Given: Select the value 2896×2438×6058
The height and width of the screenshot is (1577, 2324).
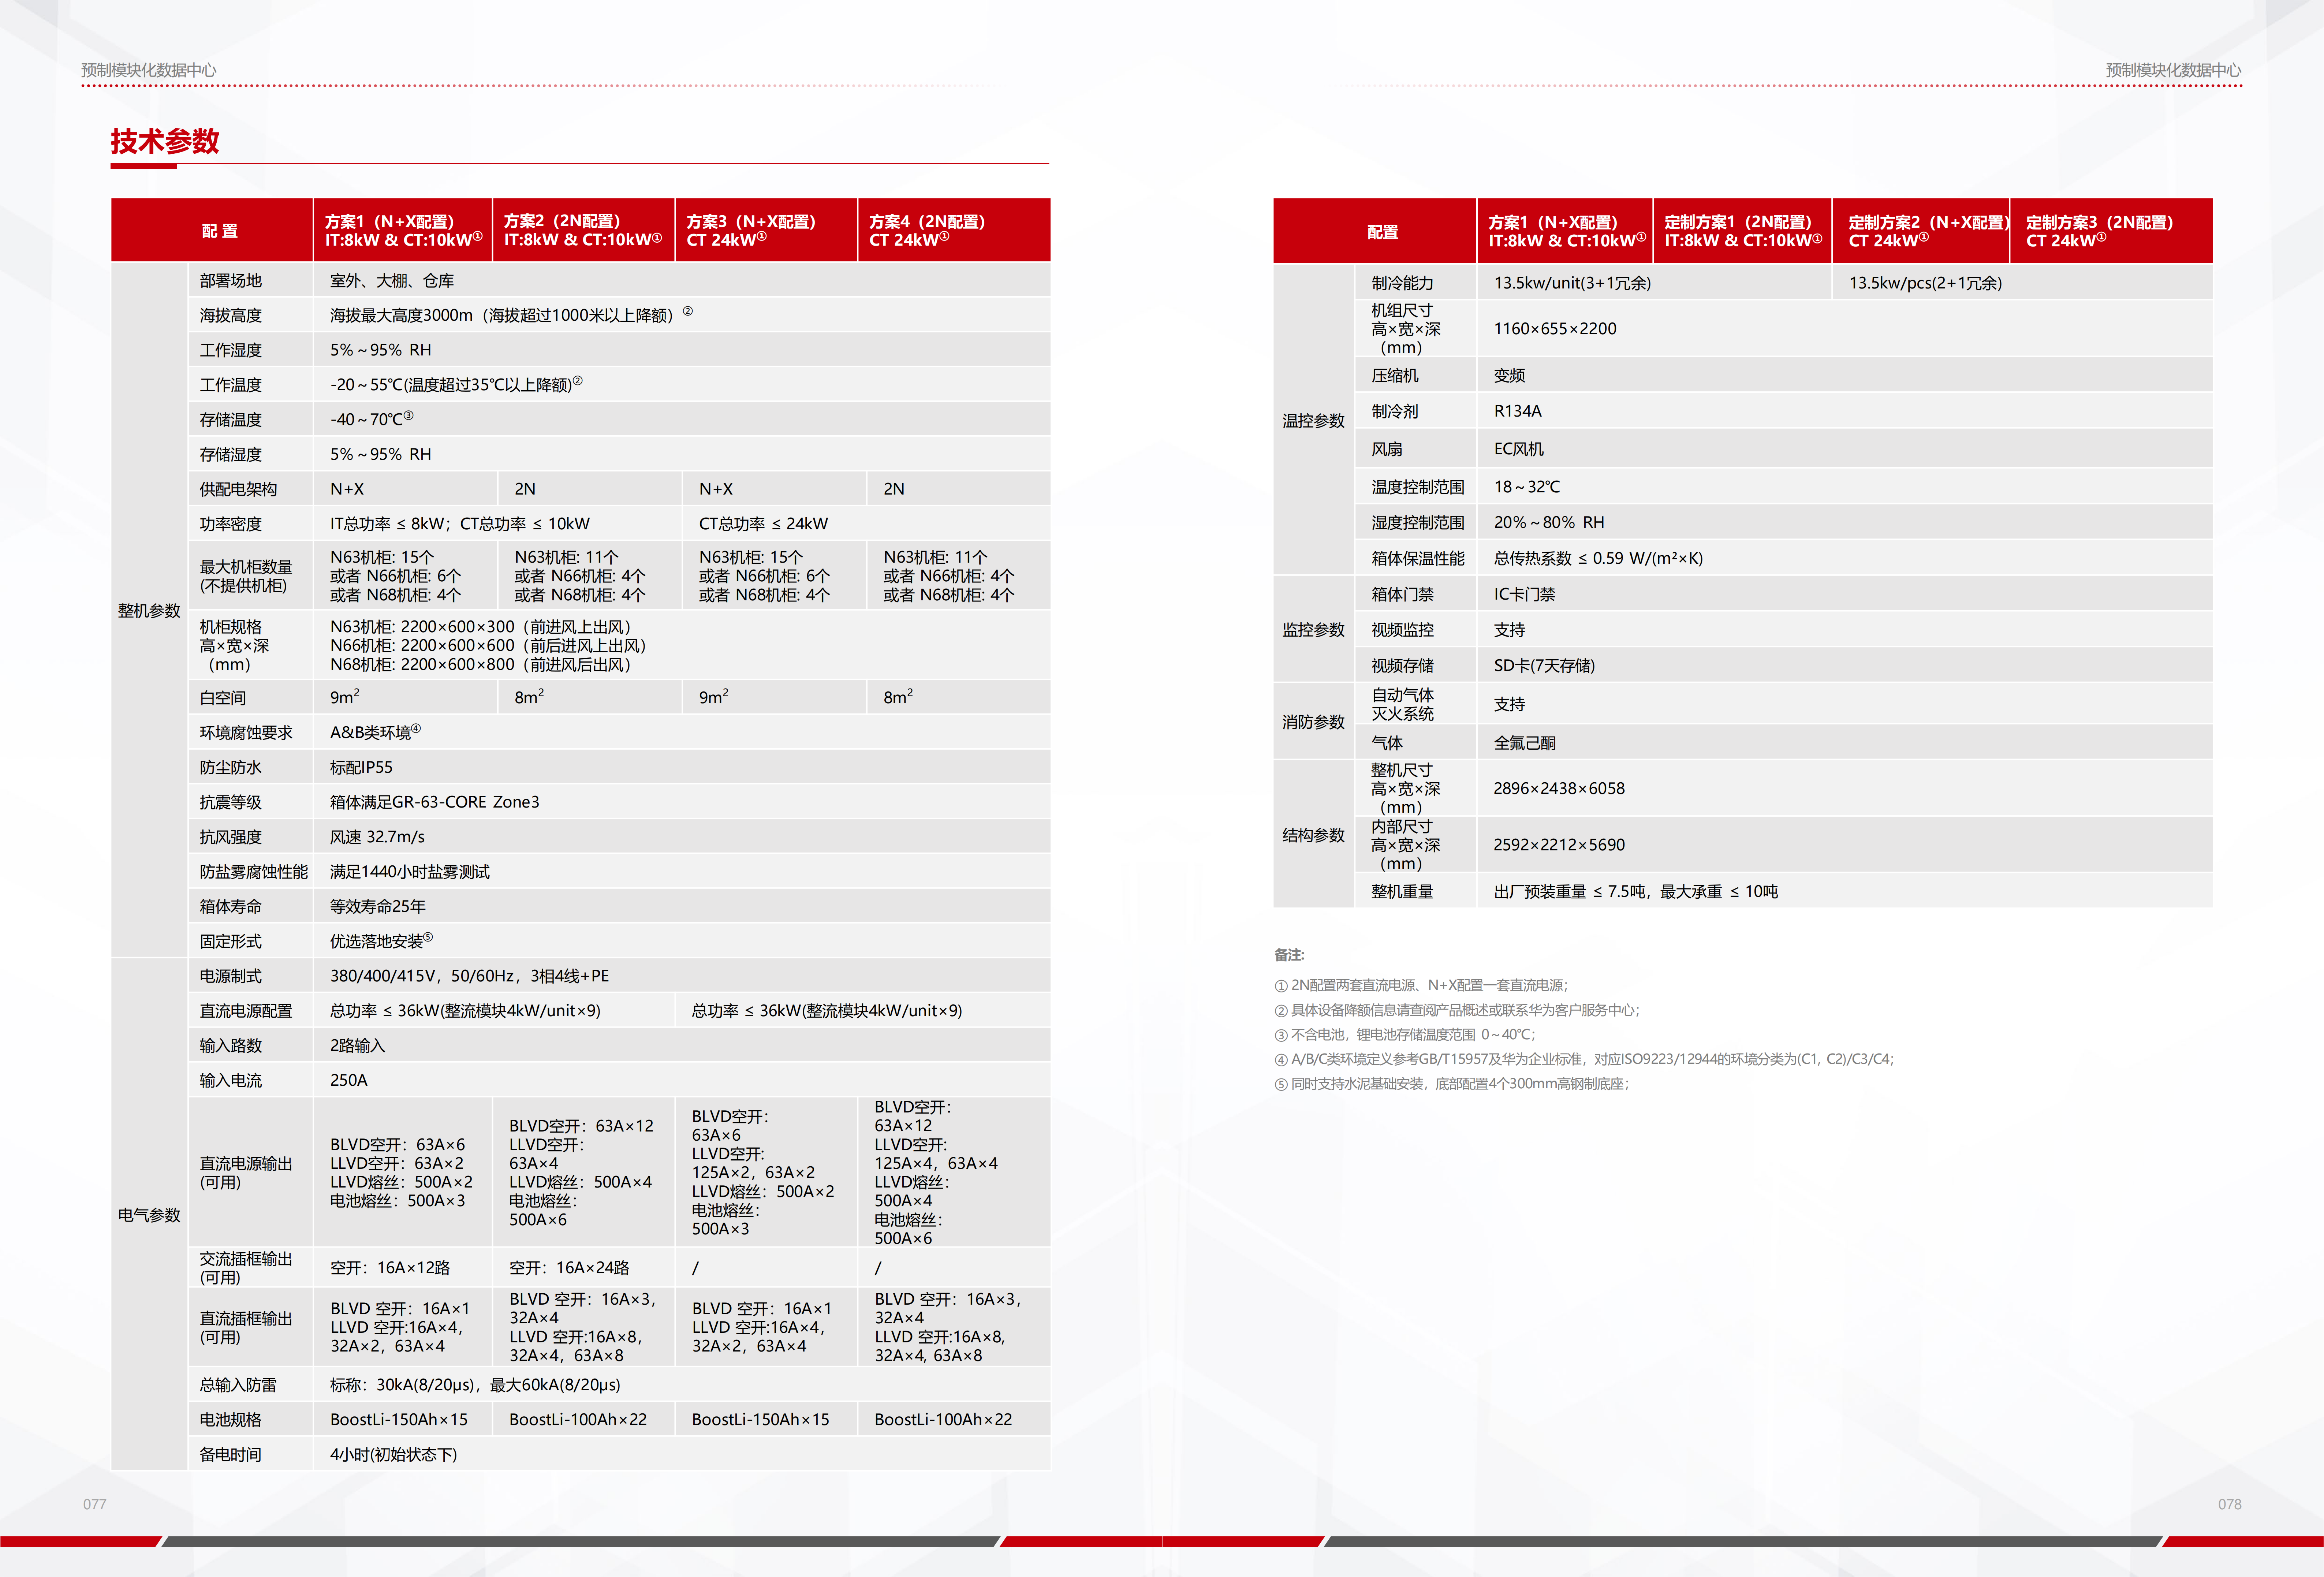Looking at the screenshot, I should pyautogui.click(x=1559, y=789).
